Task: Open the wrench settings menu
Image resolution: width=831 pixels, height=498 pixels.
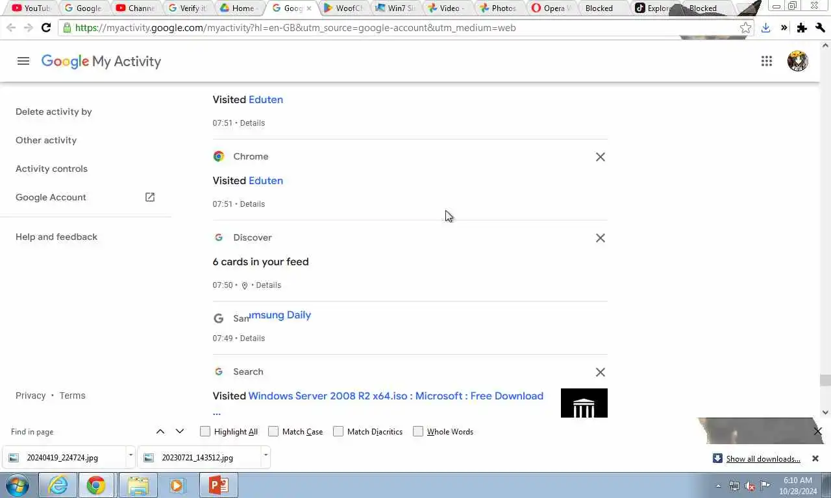Action: coord(820,28)
